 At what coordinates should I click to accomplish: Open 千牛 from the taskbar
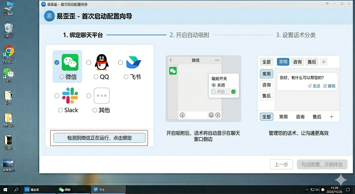[x=108, y=189]
